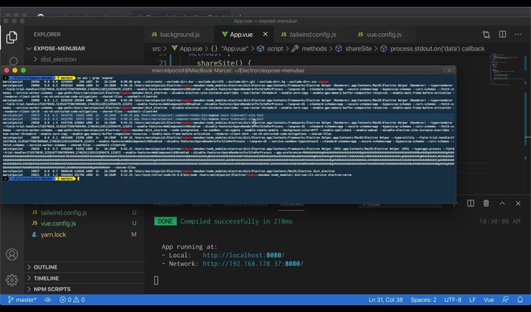Viewport: 531px width, 312px height.
Task: Select the TERMINAL panel tab
Action: tap(291, 204)
